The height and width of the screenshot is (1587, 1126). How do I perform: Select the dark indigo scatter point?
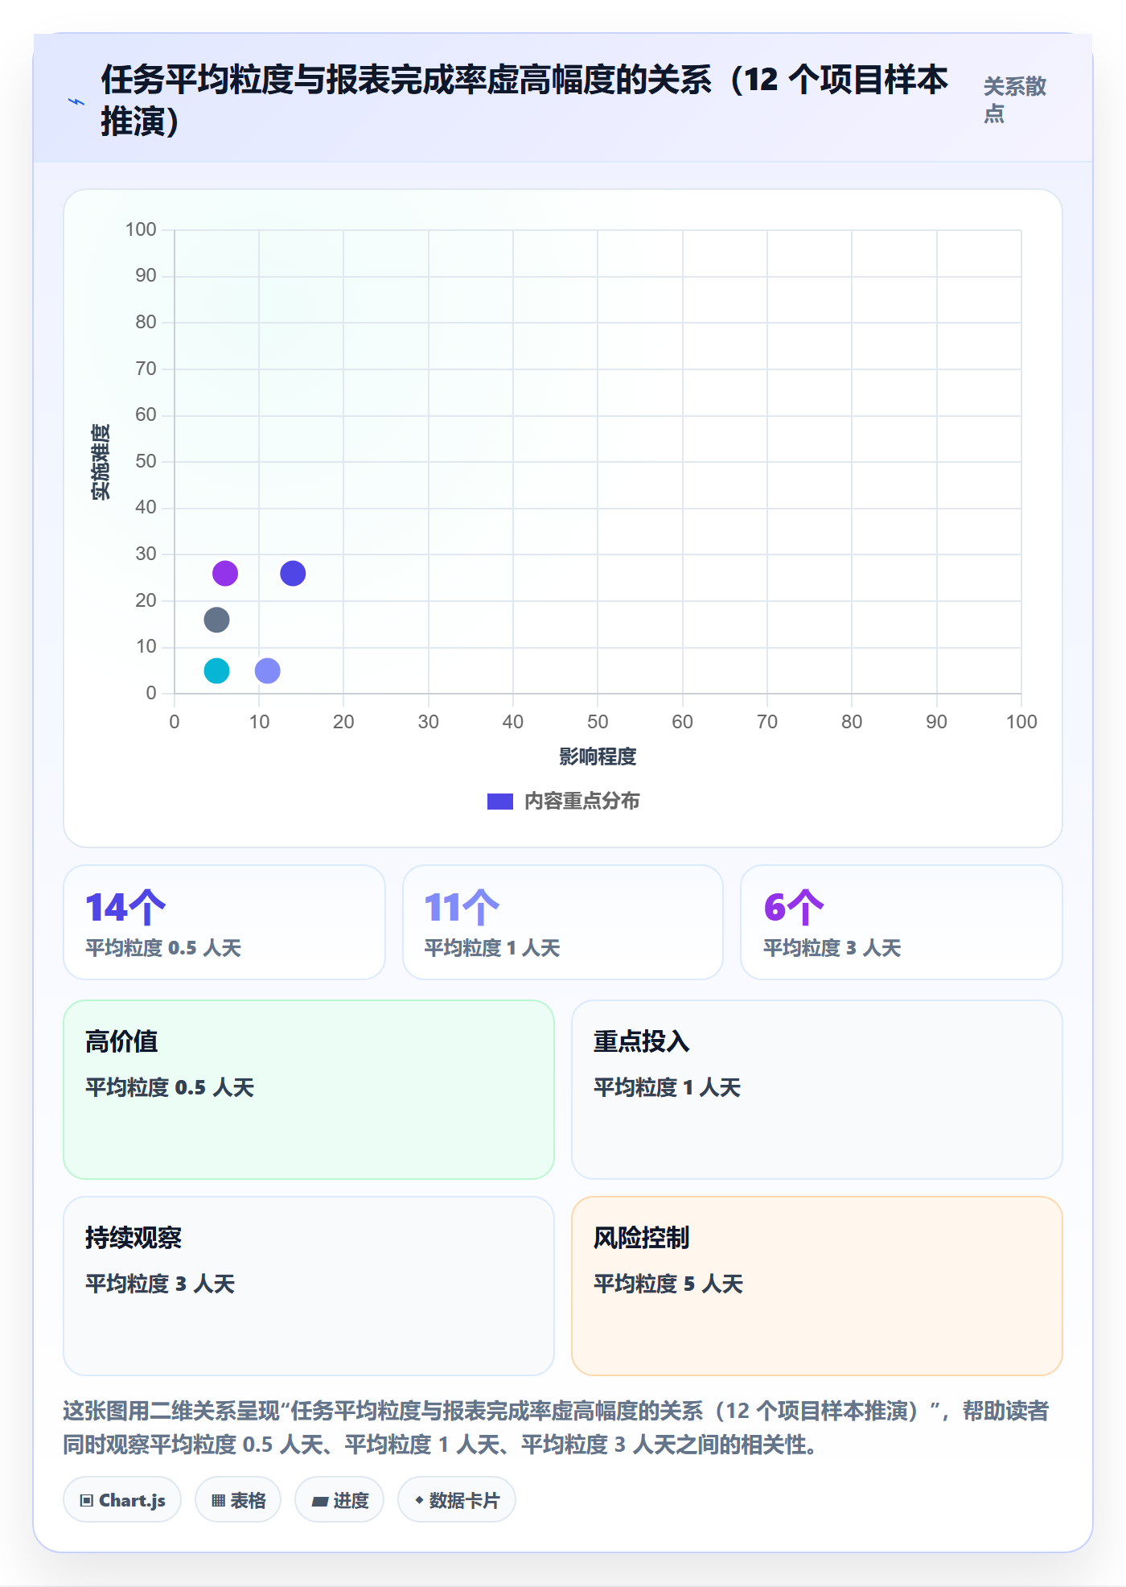coord(293,574)
